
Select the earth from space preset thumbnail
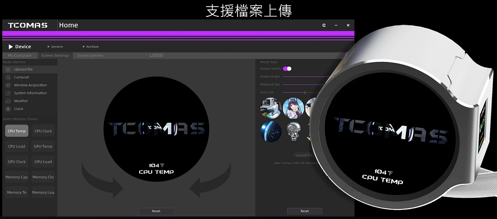click(271, 131)
